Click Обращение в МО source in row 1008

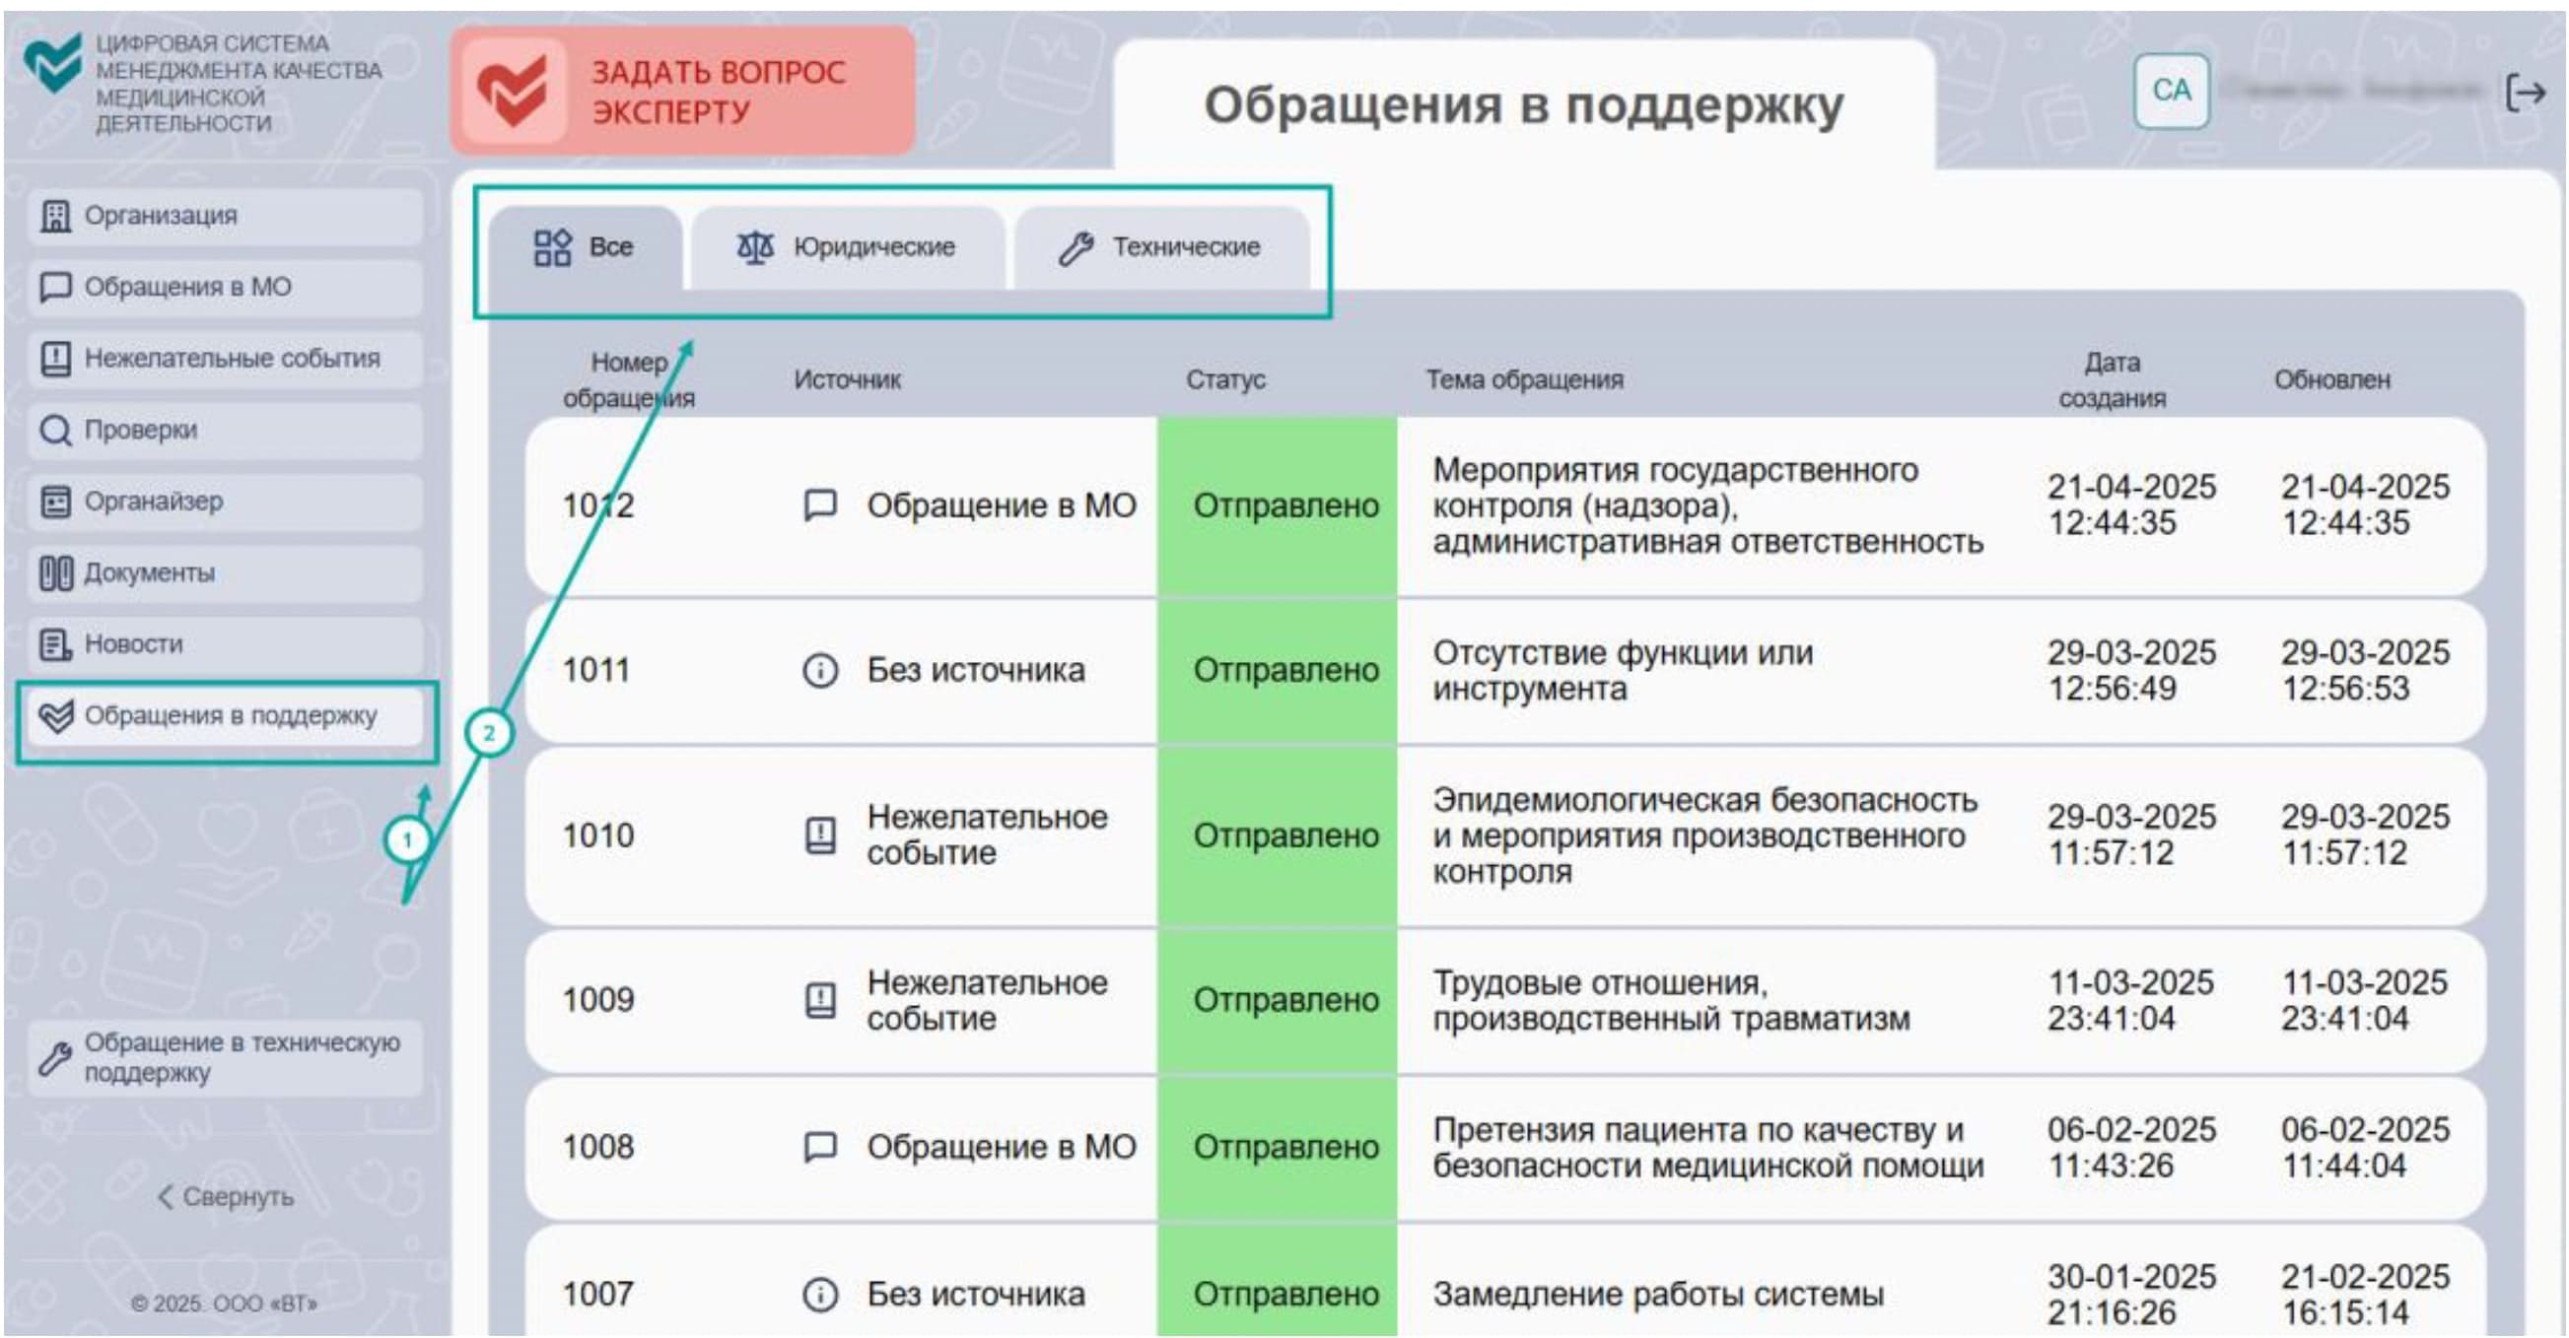click(1001, 1148)
